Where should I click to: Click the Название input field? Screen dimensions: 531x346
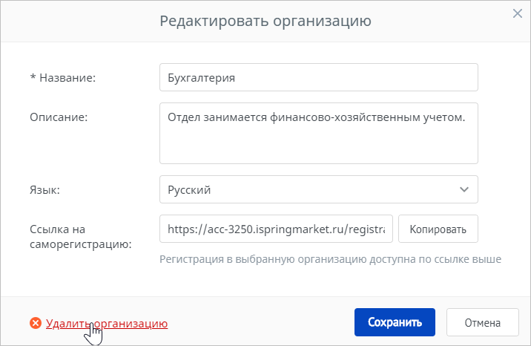[x=319, y=77]
